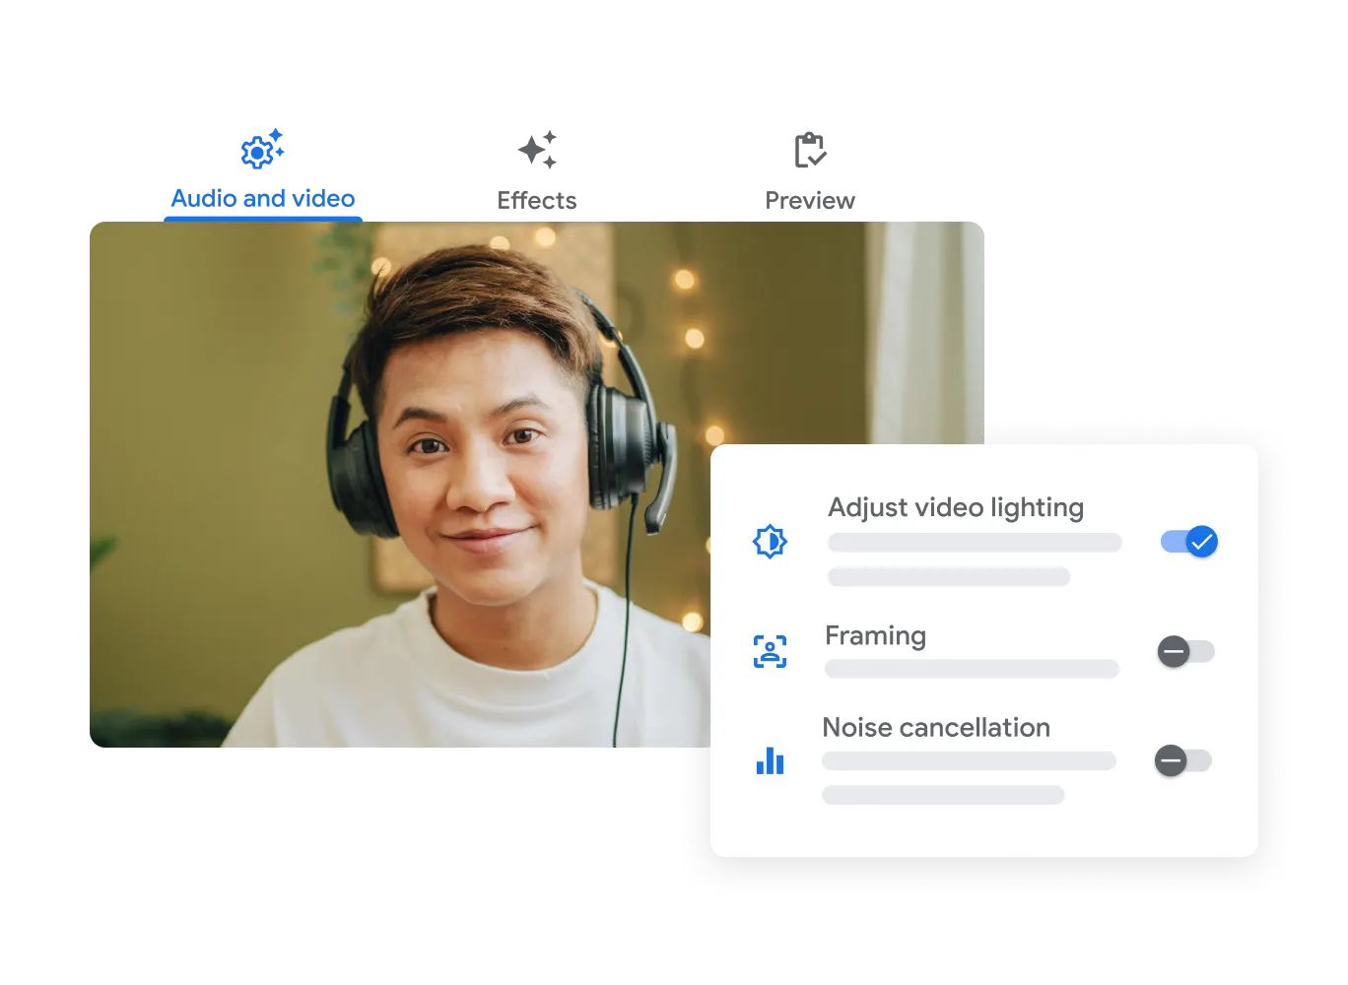Image resolution: width=1348 pixels, height=985 pixels.
Task: Disable the Adjust video lighting toggle
Action: point(1189,542)
